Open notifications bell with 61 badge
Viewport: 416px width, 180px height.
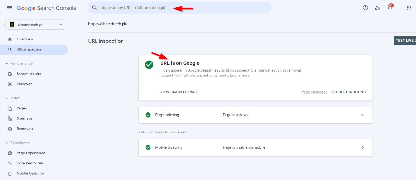390,7
